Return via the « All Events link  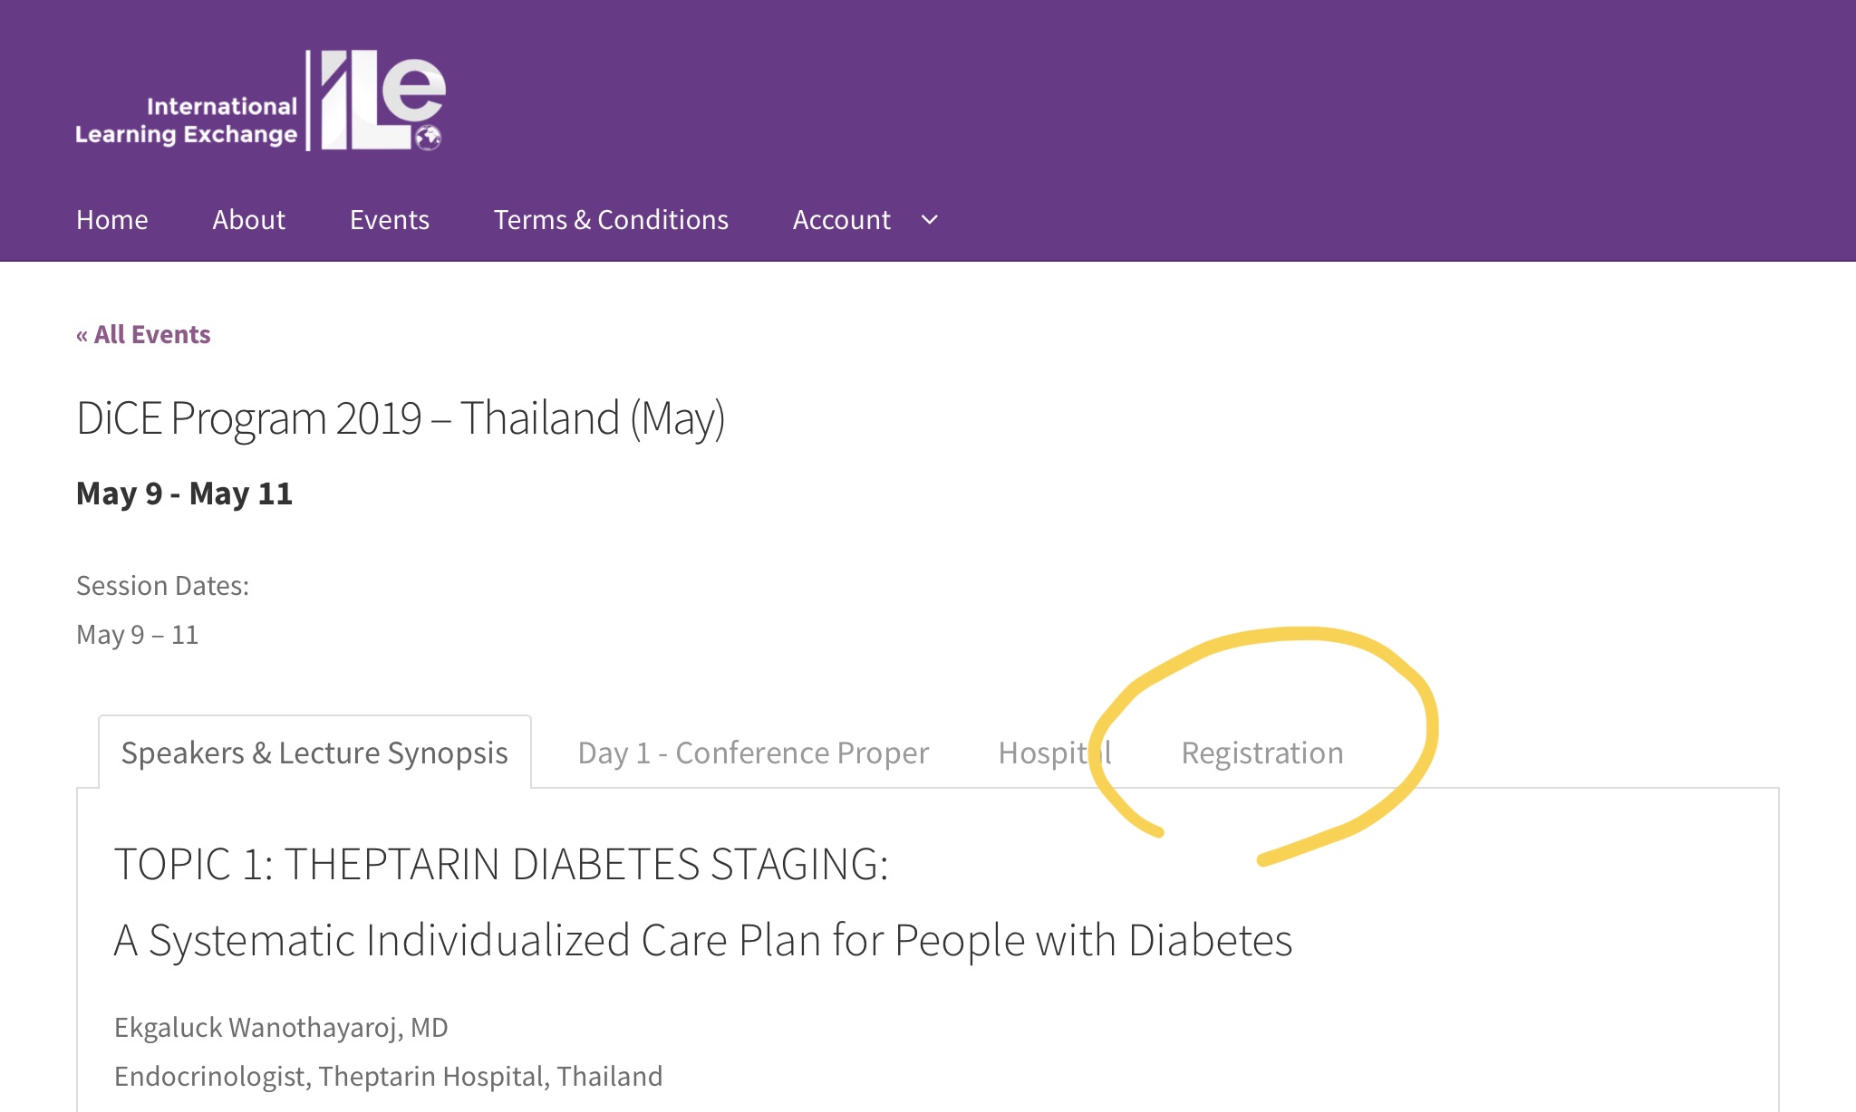(143, 335)
